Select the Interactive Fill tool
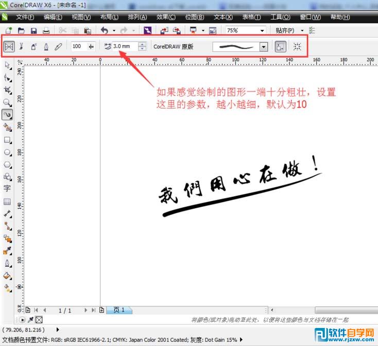This screenshot has width=378, height=346. (x=8, y=288)
